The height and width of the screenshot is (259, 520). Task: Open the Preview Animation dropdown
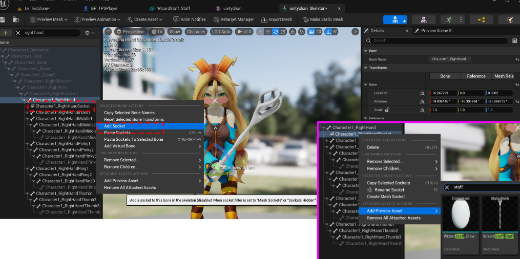pyautogui.click(x=97, y=19)
